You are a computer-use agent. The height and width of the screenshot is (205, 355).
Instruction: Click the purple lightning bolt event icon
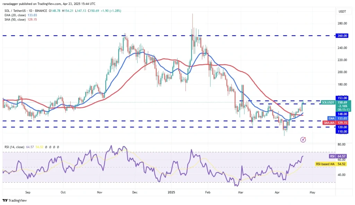303,140
